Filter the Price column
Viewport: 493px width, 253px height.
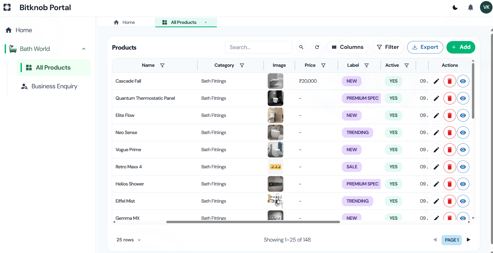[x=323, y=65]
